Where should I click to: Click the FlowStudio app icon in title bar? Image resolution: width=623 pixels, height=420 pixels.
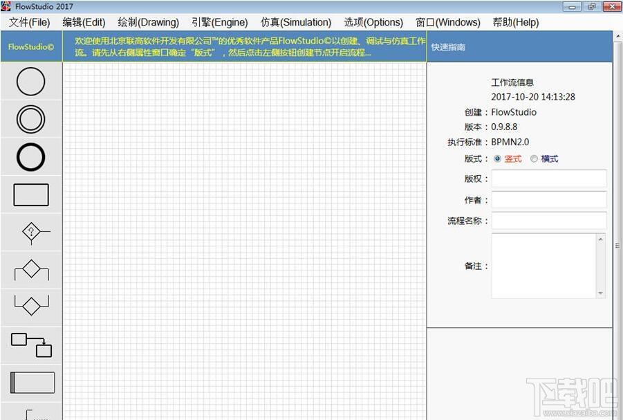coord(6,6)
